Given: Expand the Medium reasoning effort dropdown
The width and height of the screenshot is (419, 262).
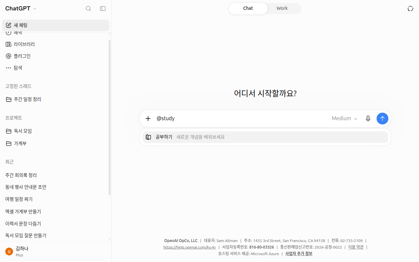Looking at the screenshot, I should tap(344, 119).
